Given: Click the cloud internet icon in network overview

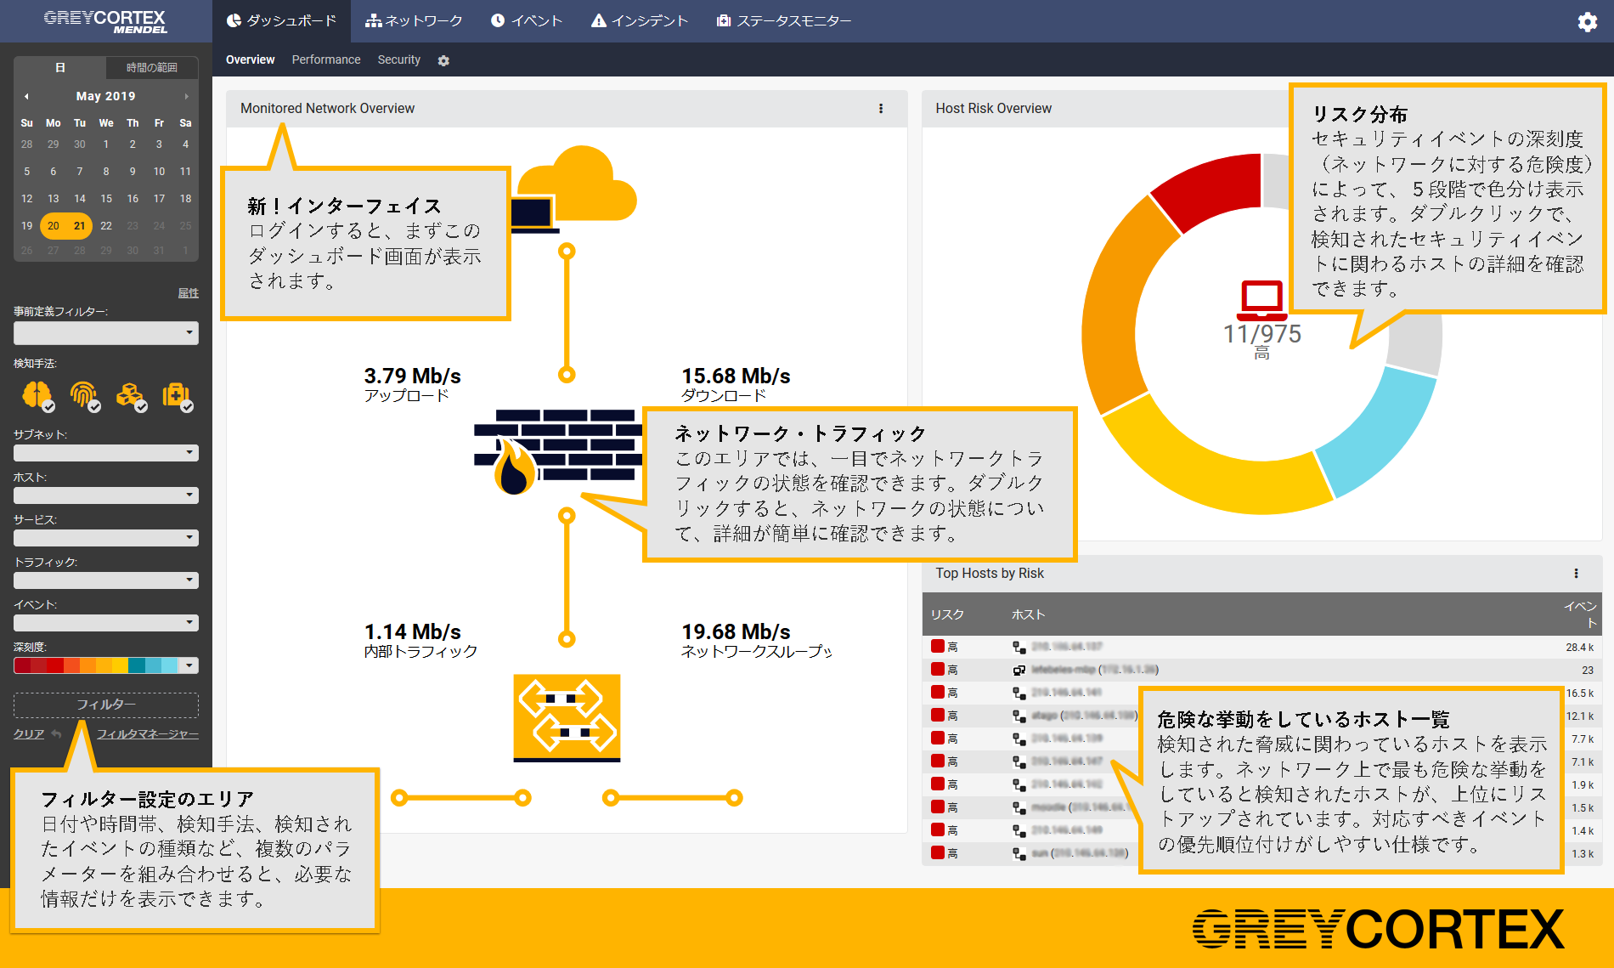Looking at the screenshot, I should tap(576, 185).
